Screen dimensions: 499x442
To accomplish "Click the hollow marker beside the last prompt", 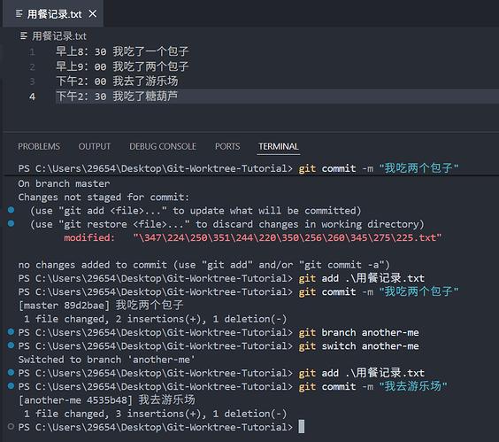I will (x=12, y=426).
